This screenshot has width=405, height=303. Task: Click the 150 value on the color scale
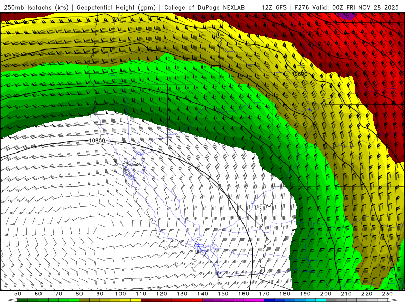pos(223,294)
